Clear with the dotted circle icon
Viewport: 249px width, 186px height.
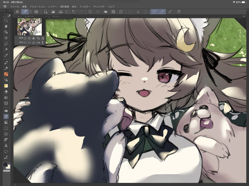tap(90, 11)
